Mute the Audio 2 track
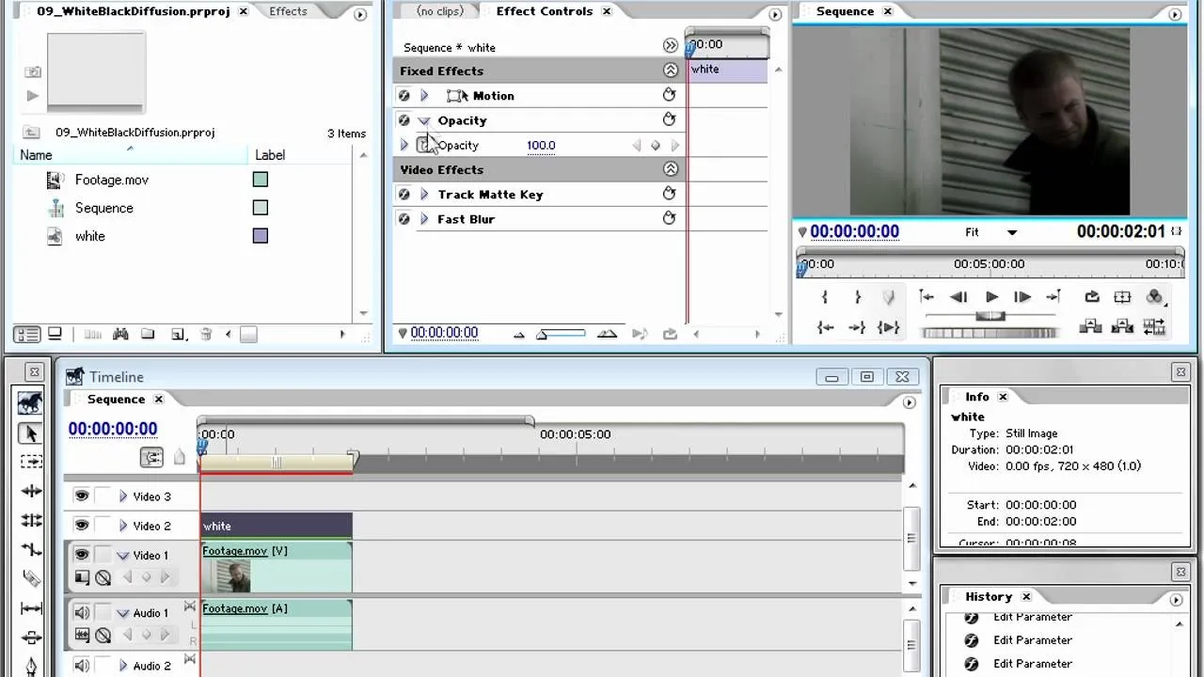Image resolution: width=1204 pixels, height=677 pixels. [82, 666]
